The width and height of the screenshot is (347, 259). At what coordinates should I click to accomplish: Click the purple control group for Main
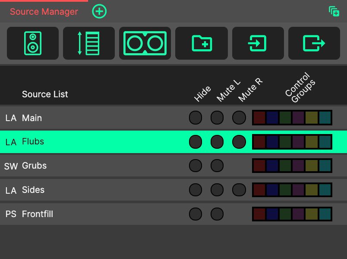point(298,118)
